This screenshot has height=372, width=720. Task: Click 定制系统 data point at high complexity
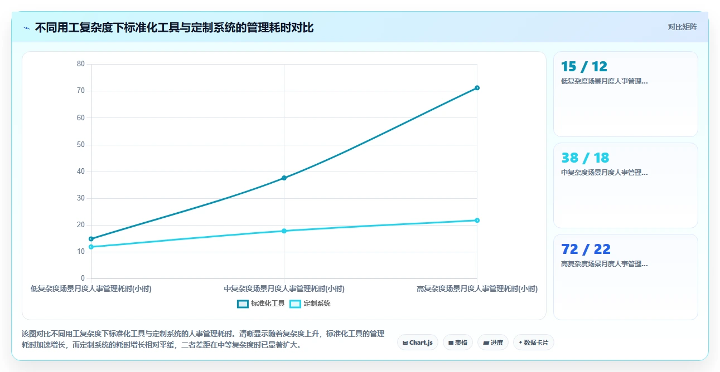pyautogui.click(x=477, y=221)
